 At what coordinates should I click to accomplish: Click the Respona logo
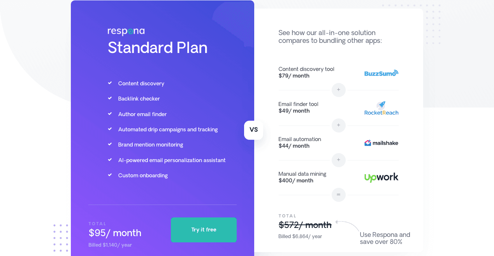point(126,32)
